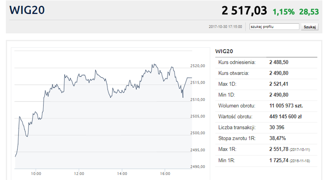
Task: Click the 'szukaj profilu' search field
Action: [274, 27]
